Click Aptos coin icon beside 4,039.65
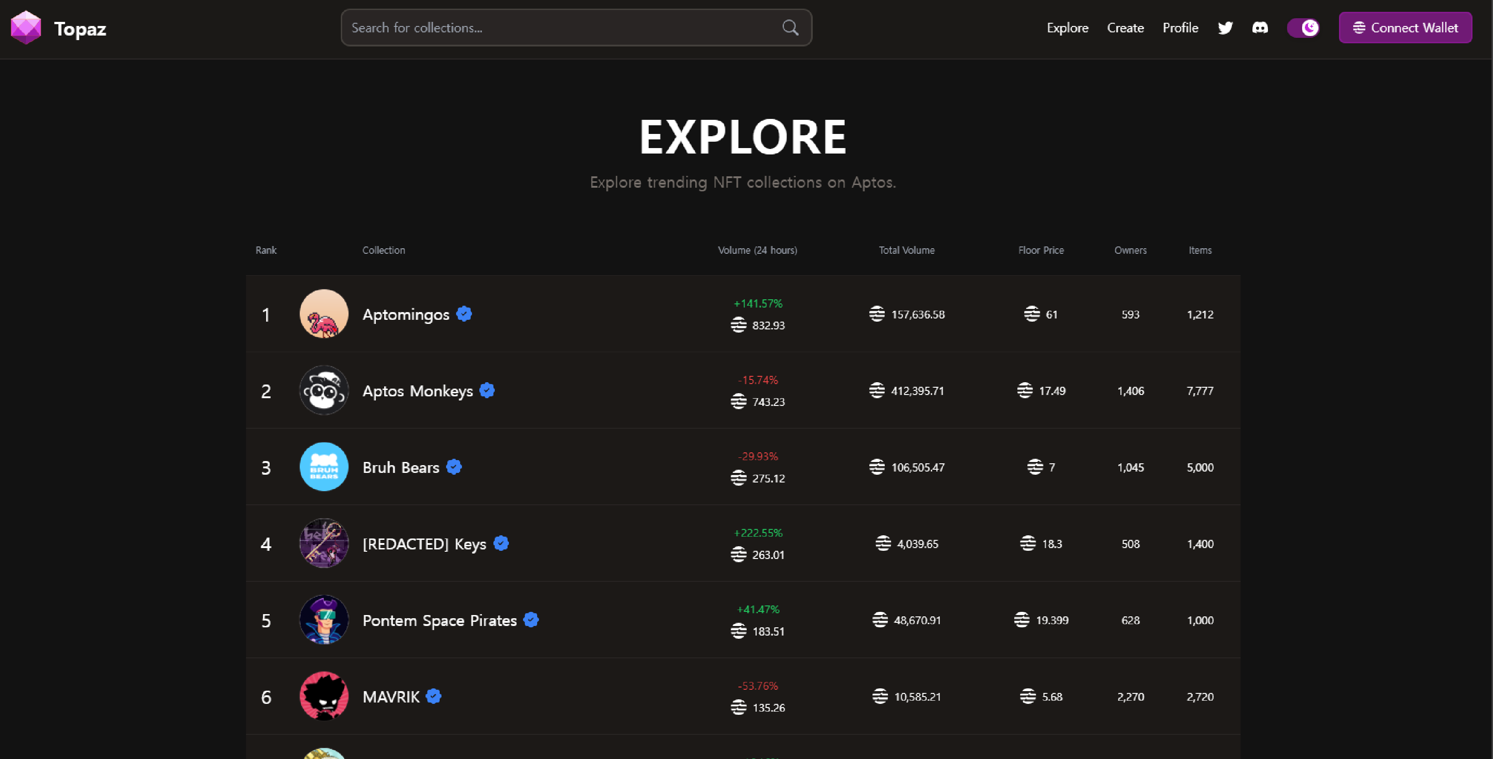 coord(882,544)
